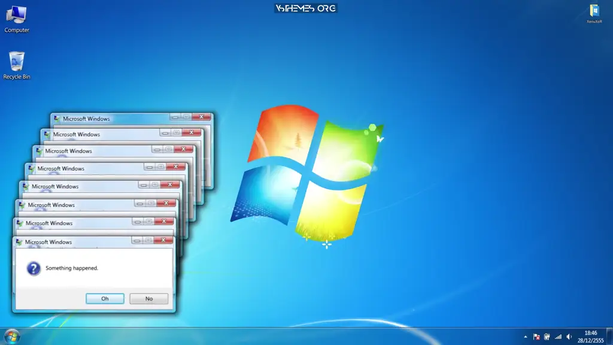Open the volume speaker control
Image resolution: width=613 pixels, height=345 pixels.
[x=569, y=337]
